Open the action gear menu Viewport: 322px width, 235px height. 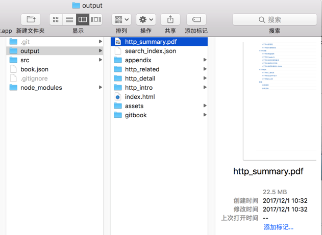(146, 19)
